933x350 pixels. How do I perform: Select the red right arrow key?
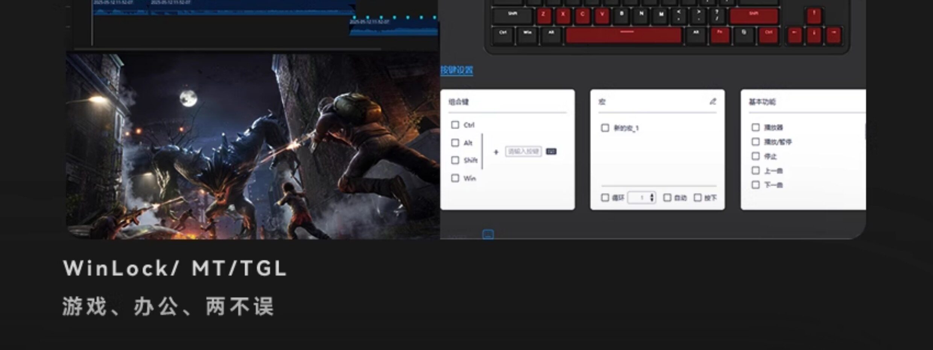point(834,36)
